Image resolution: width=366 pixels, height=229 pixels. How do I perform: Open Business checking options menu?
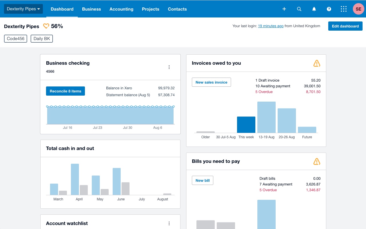click(169, 67)
